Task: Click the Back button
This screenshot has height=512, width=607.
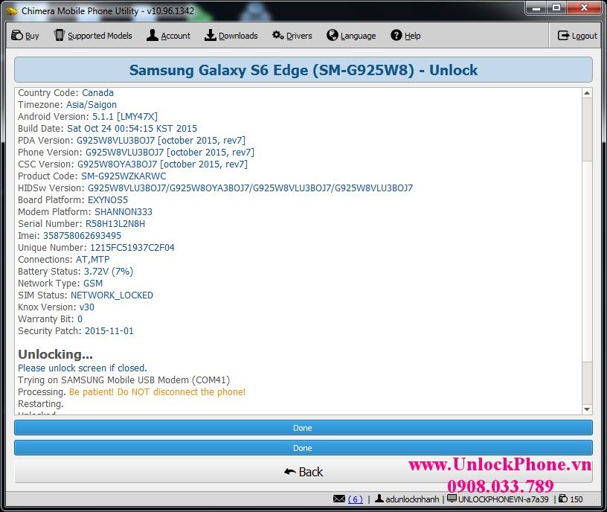Action: (x=303, y=472)
